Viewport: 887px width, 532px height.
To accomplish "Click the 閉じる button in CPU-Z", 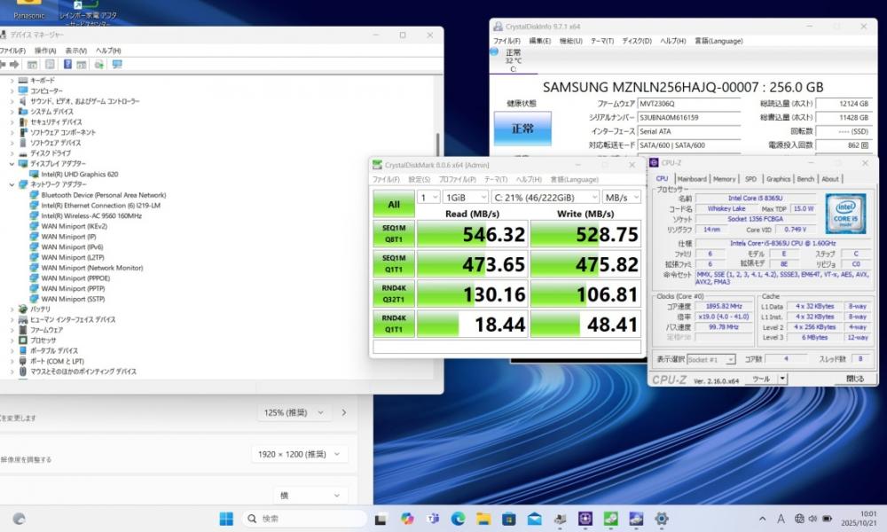I will point(854,379).
